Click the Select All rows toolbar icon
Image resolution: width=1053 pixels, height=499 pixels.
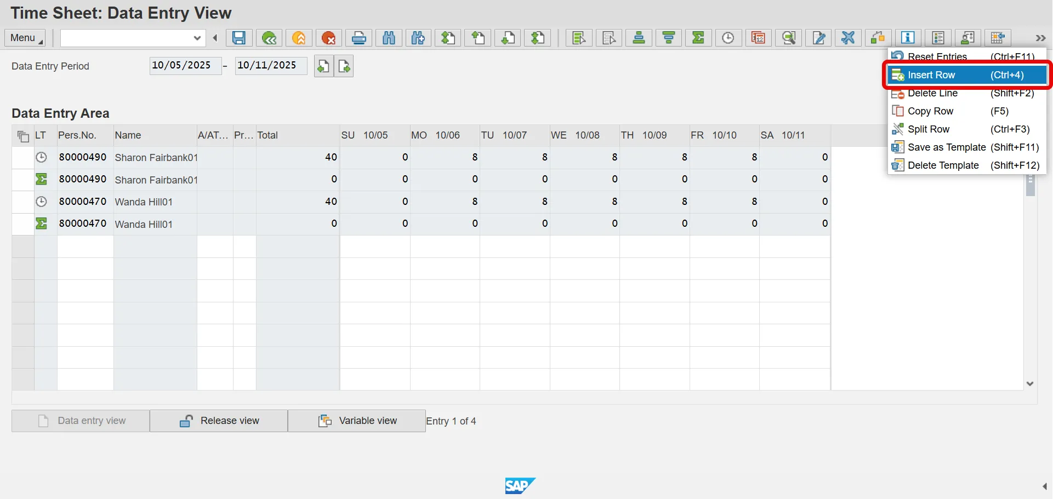tap(579, 38)
